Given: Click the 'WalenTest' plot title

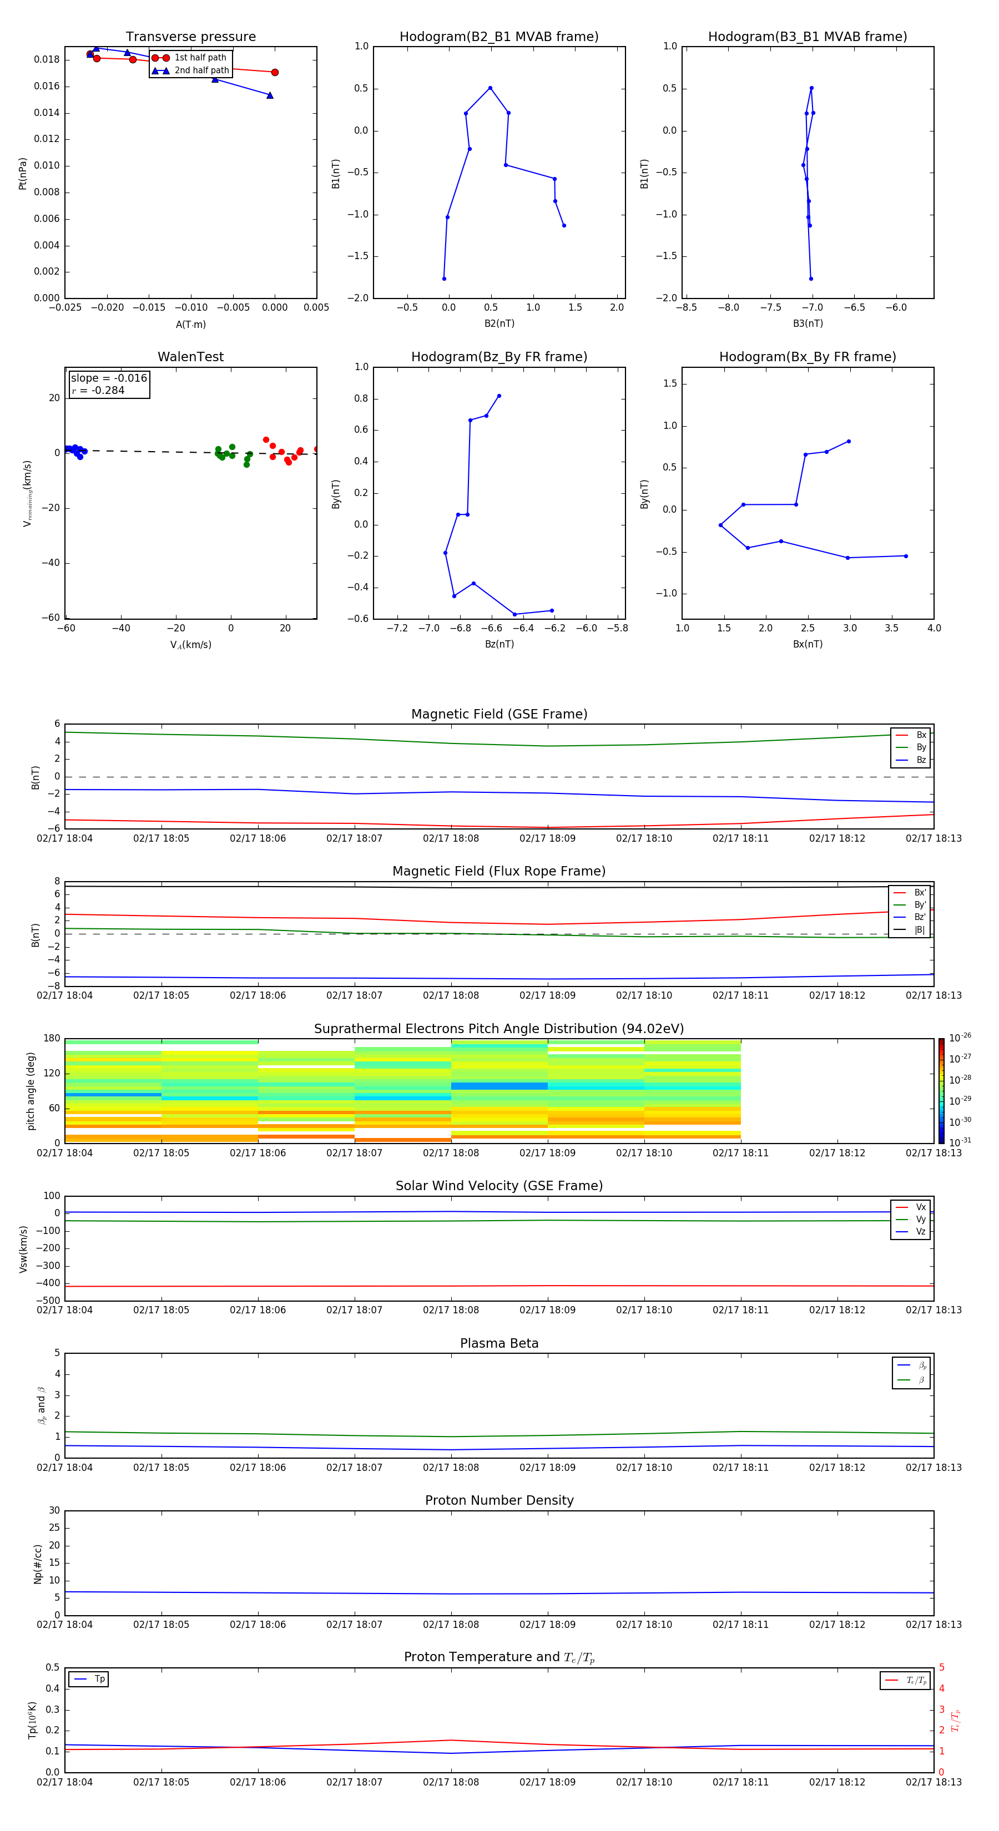Looking at the screenshot, I should coord(190,357).
